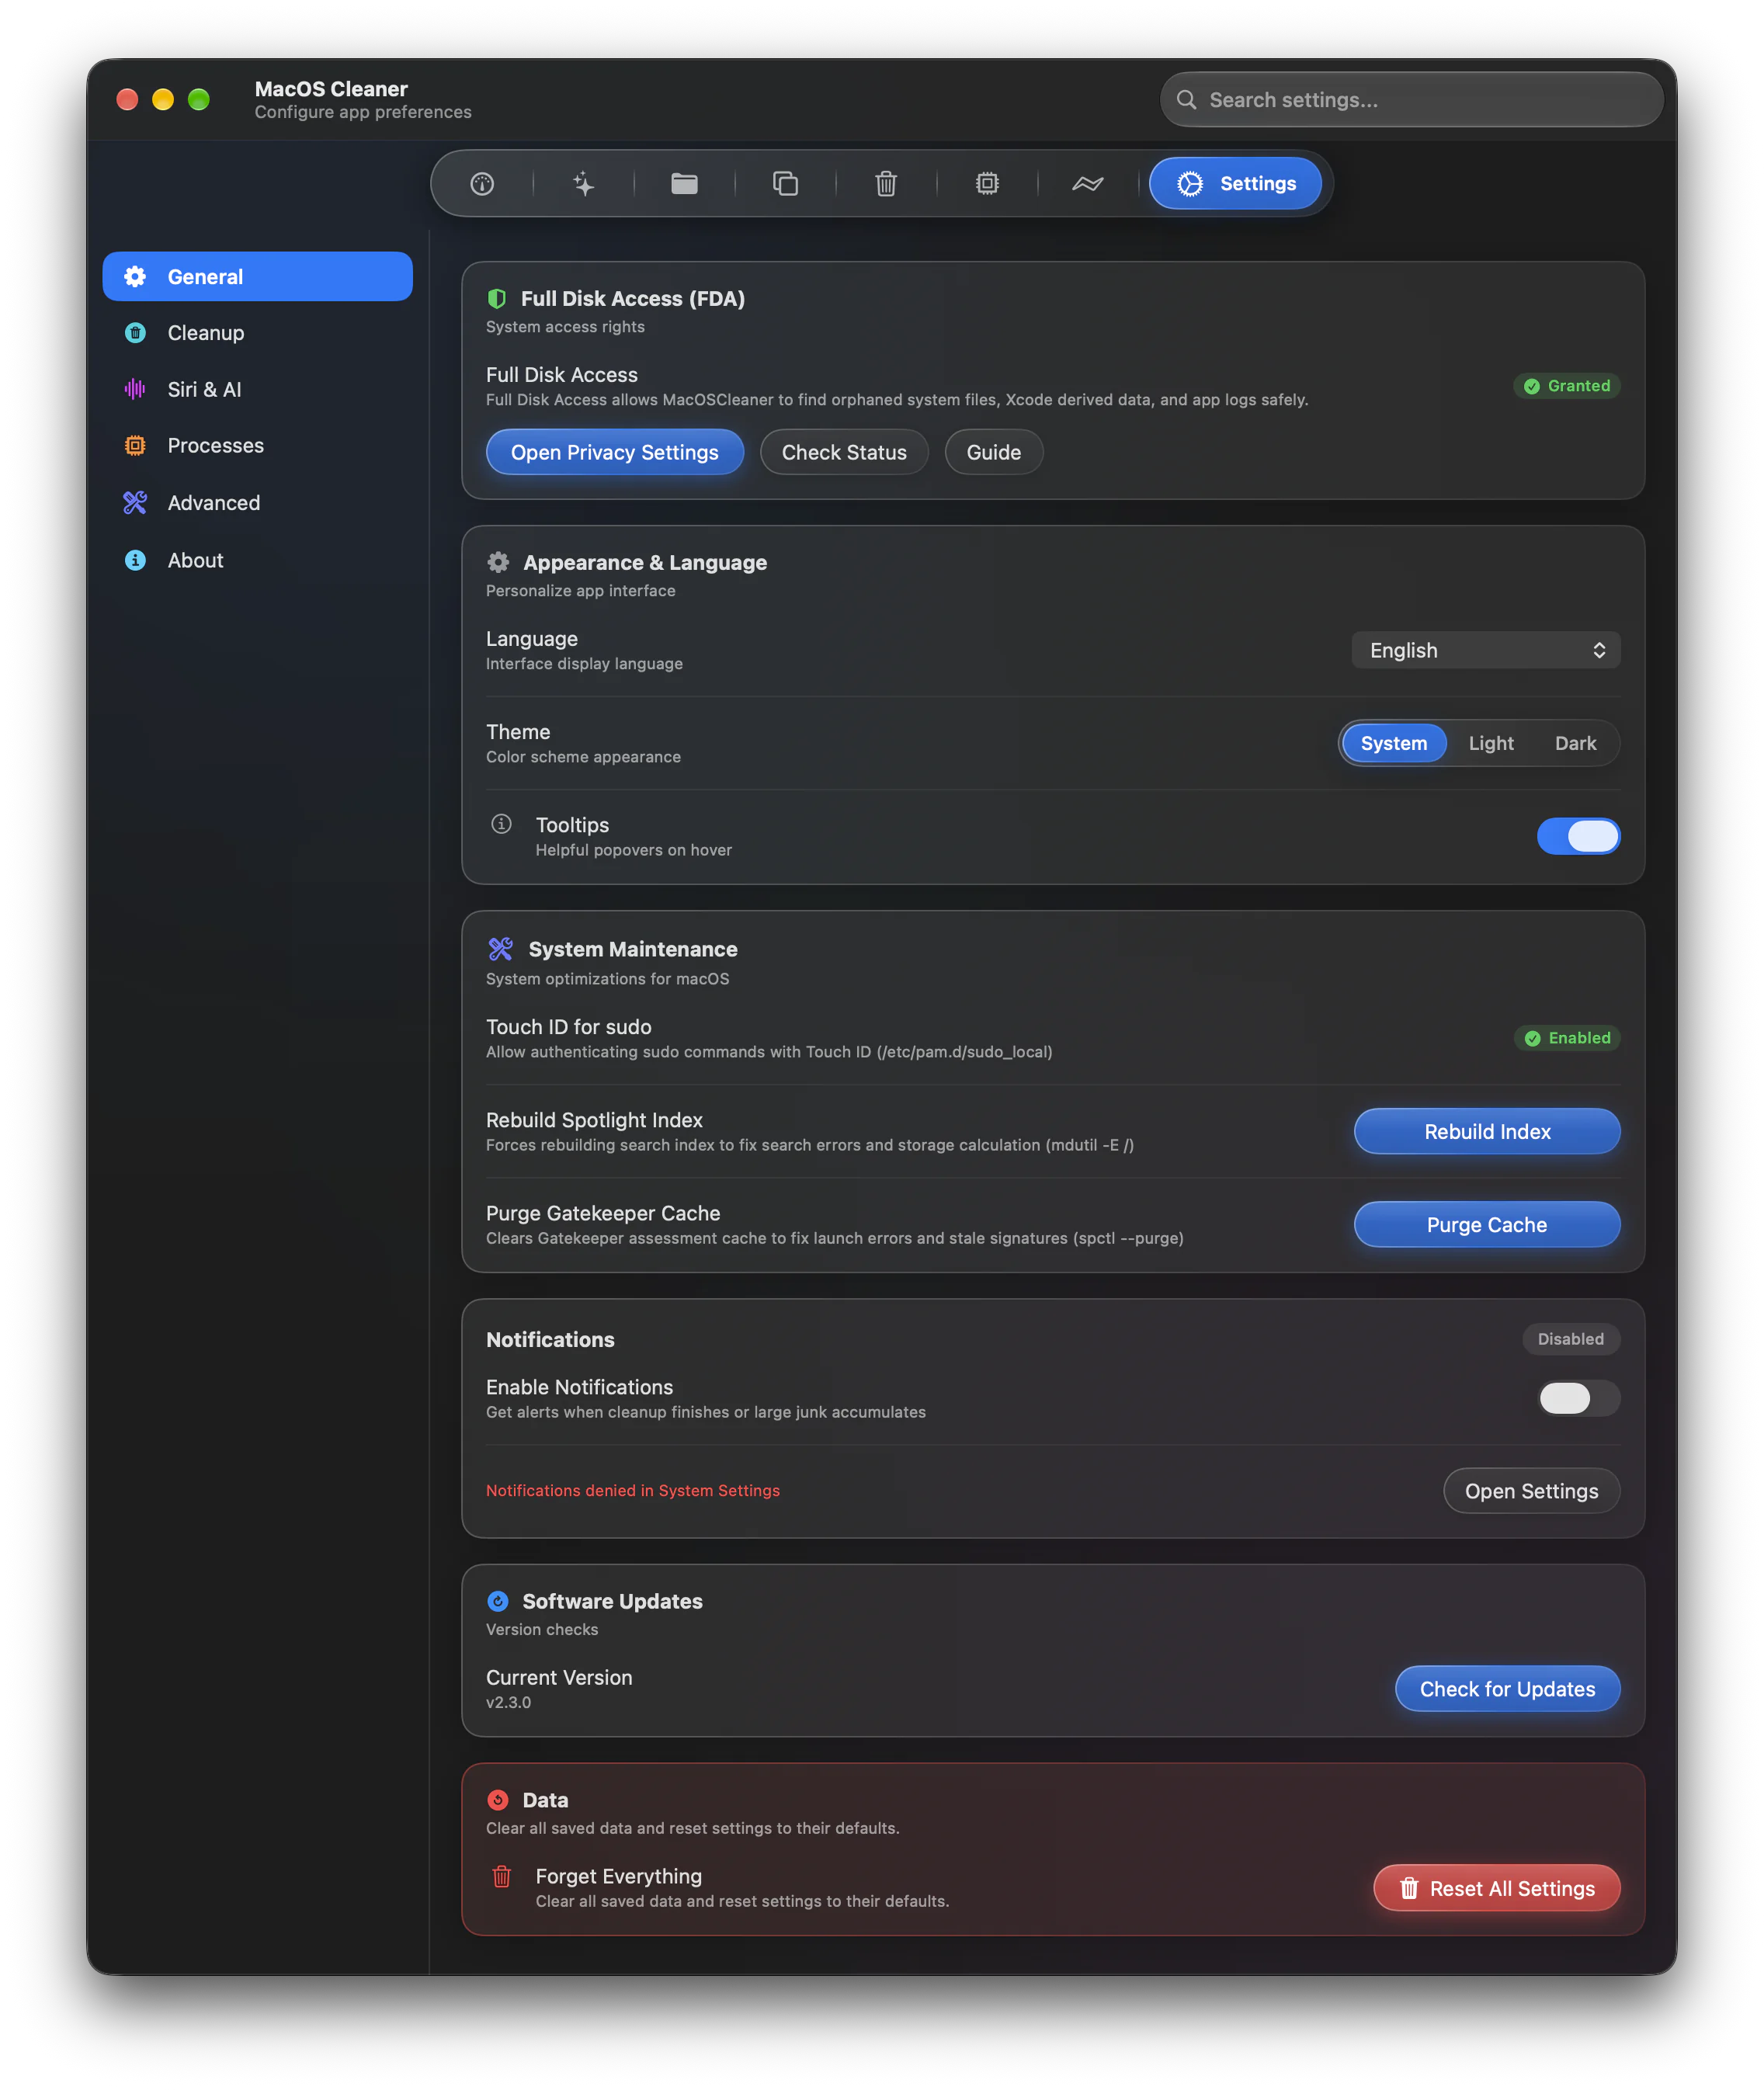Open the sparkle smart-clean toolbar icon
Image resolution: width=1764 pixels, height=2090 pixels.
[583, 184]
